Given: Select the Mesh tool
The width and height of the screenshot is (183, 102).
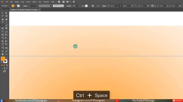Looking at the screenshot, I should 3,41.
